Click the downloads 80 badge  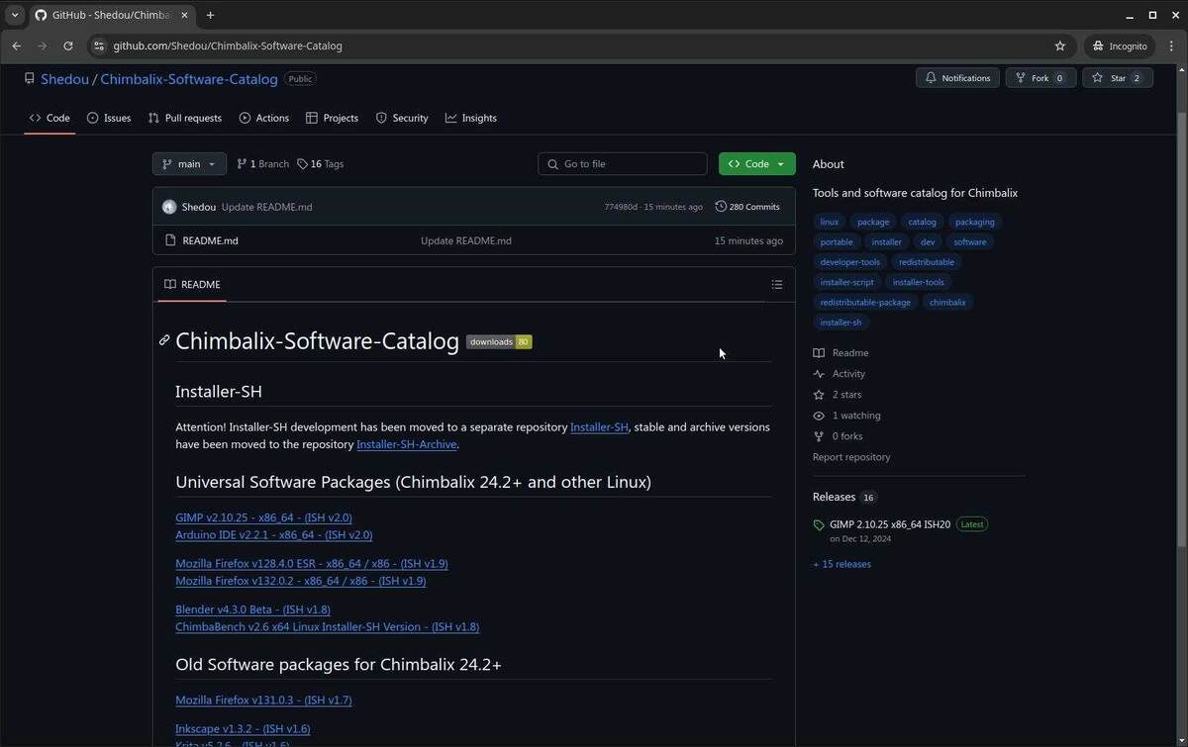499,342
